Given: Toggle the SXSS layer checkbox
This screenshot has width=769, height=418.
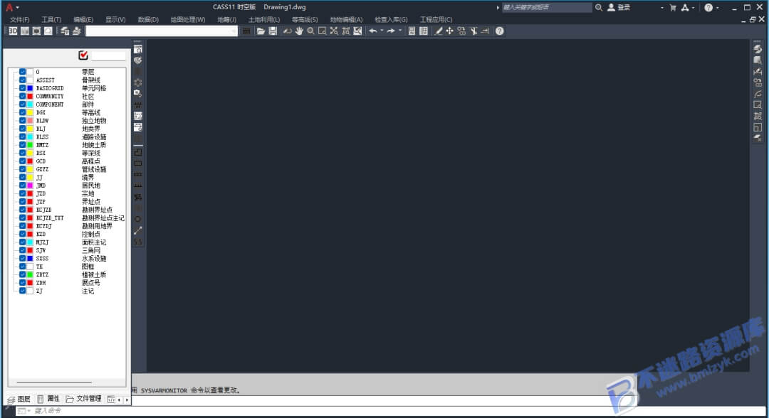Looking at the screenshot, I should [x=23, y=258].
